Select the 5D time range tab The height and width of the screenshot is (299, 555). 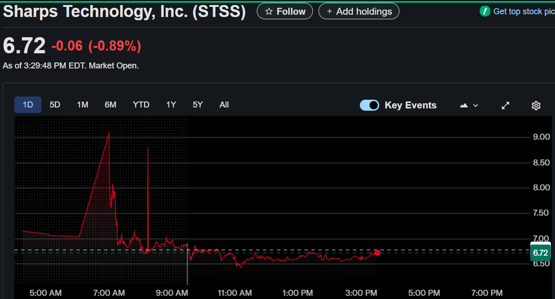click(x=55, y=105)
